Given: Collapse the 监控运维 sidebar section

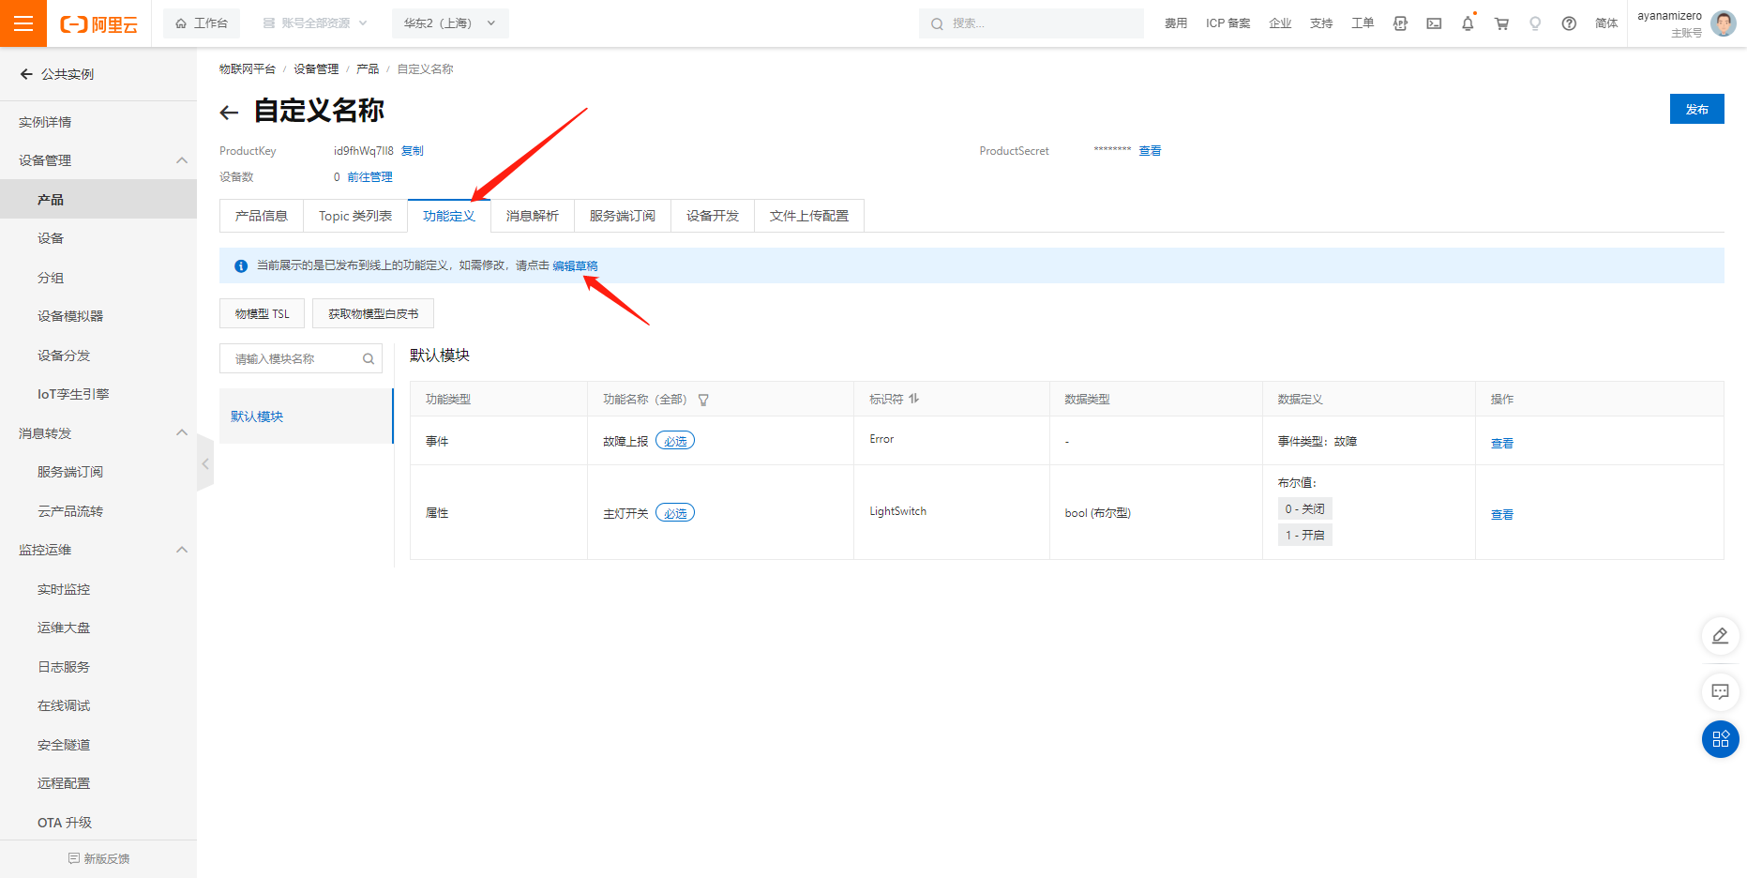Looking at the screenshot, I should [x=182, y=550].
